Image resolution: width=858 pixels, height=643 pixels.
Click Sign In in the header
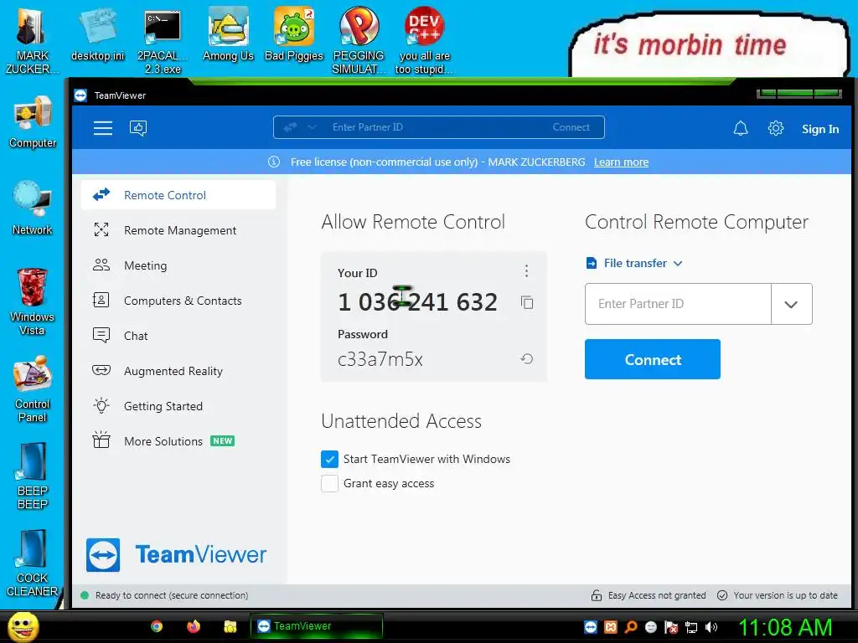(x=820, y=129)
